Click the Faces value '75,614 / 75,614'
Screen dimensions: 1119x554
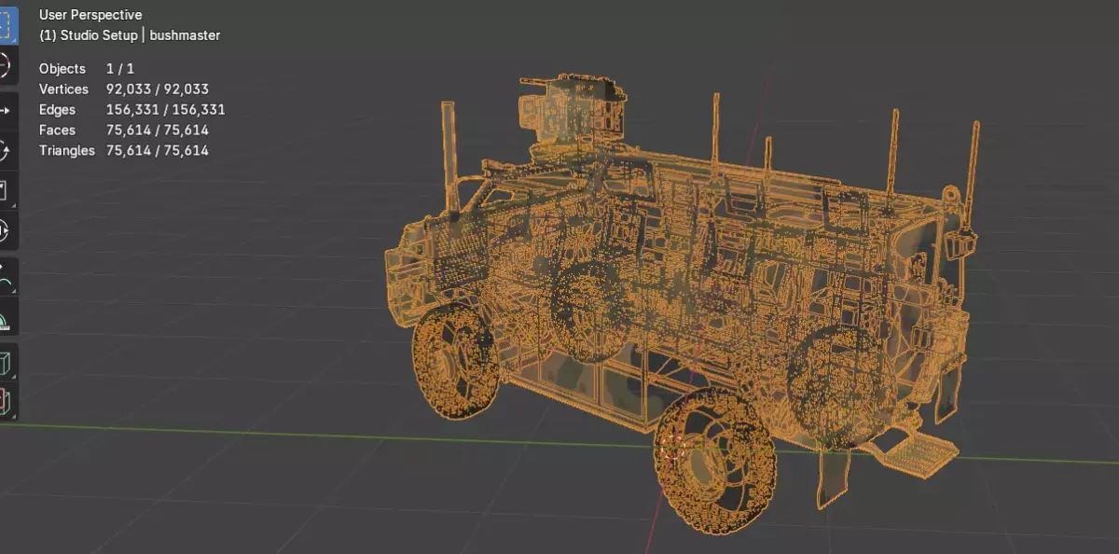[158, 131]
